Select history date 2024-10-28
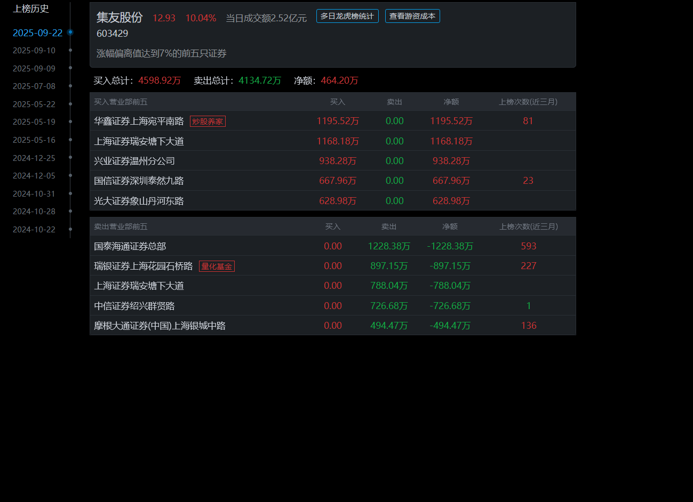The height and width of the screenshot is (502, 693). pos(34,212)
